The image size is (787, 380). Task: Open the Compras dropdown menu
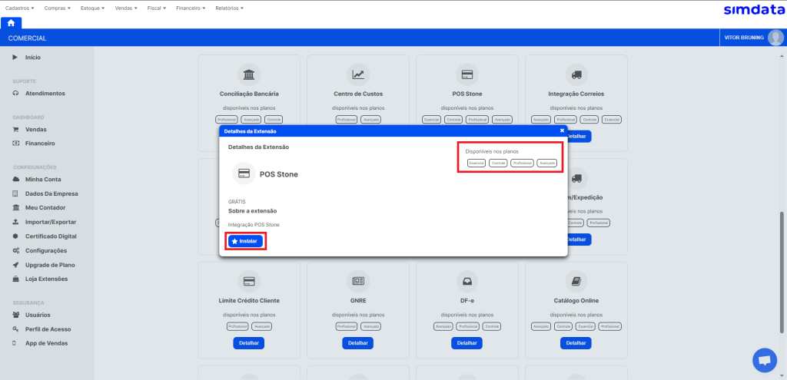[57, 8]
